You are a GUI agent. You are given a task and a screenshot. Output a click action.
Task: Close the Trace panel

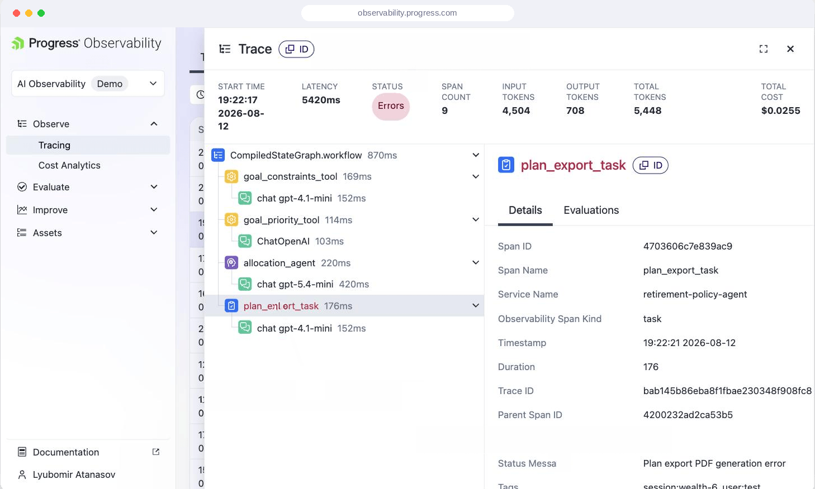click(x=790, y=49)
